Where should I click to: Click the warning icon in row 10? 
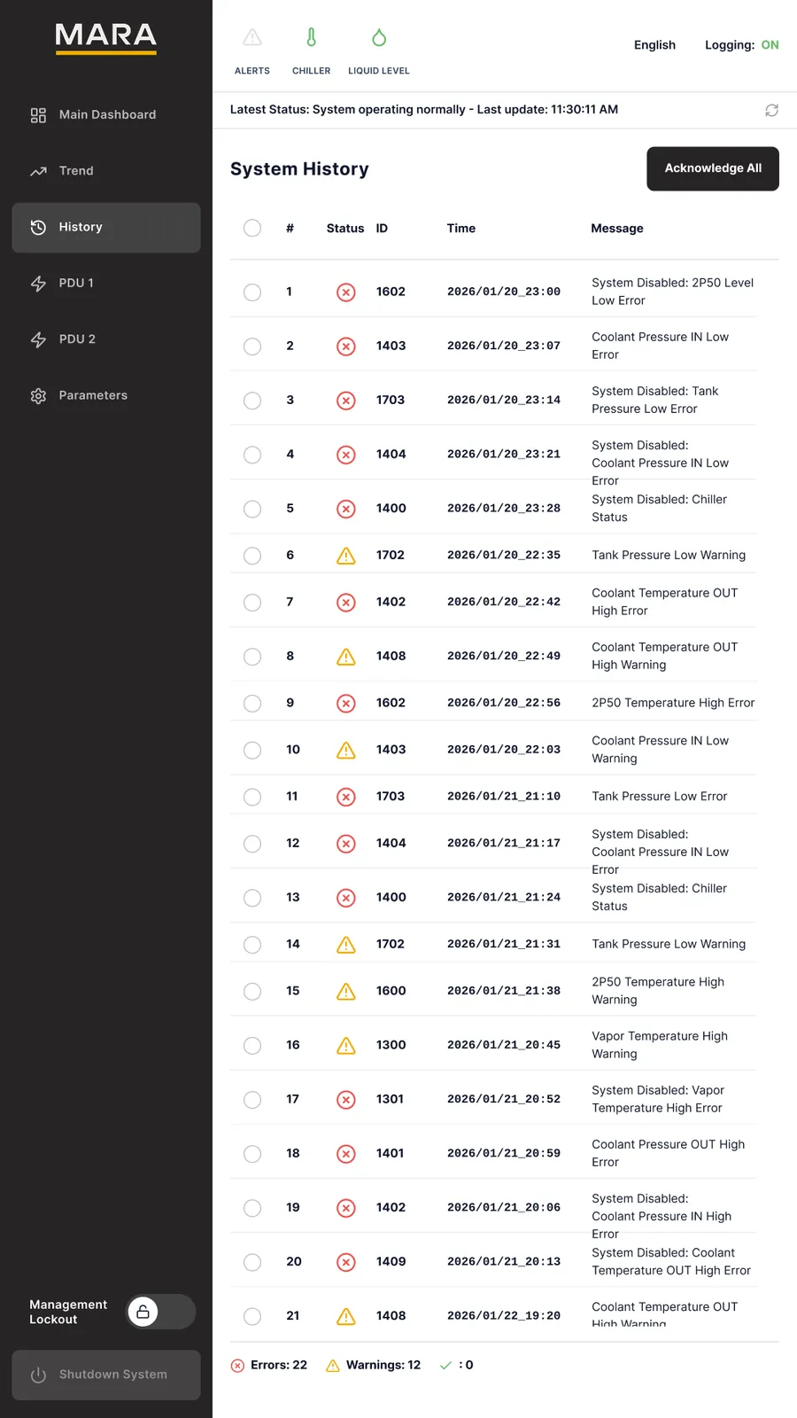pos(346,751)
